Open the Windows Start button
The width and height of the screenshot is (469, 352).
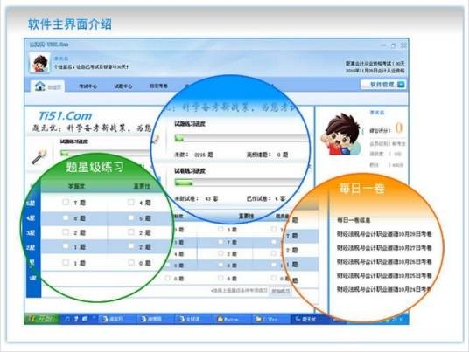click(x=42, y=319)
